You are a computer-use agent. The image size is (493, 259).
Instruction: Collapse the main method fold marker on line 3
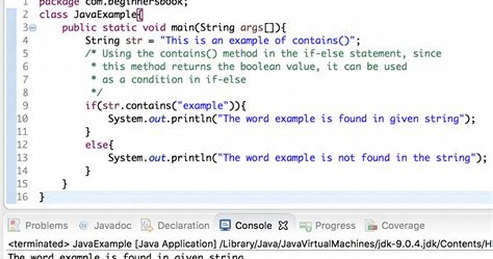pyautogui.click(x=33, y=28)
